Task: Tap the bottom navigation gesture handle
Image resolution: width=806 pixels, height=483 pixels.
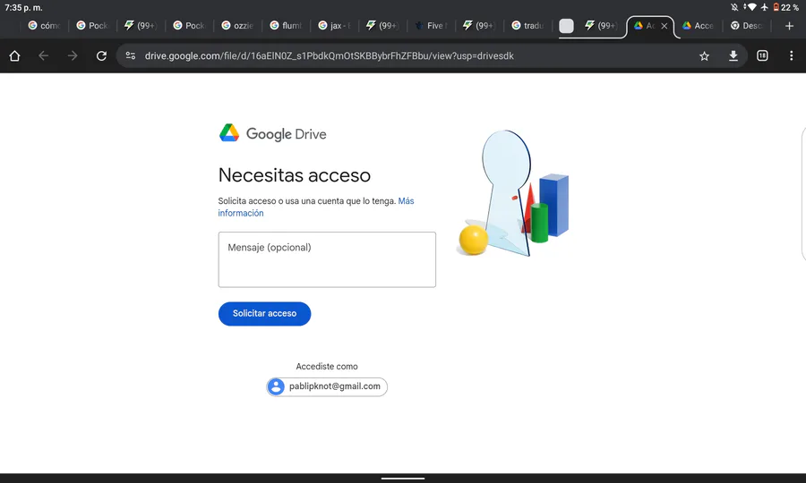Action: 403,479
